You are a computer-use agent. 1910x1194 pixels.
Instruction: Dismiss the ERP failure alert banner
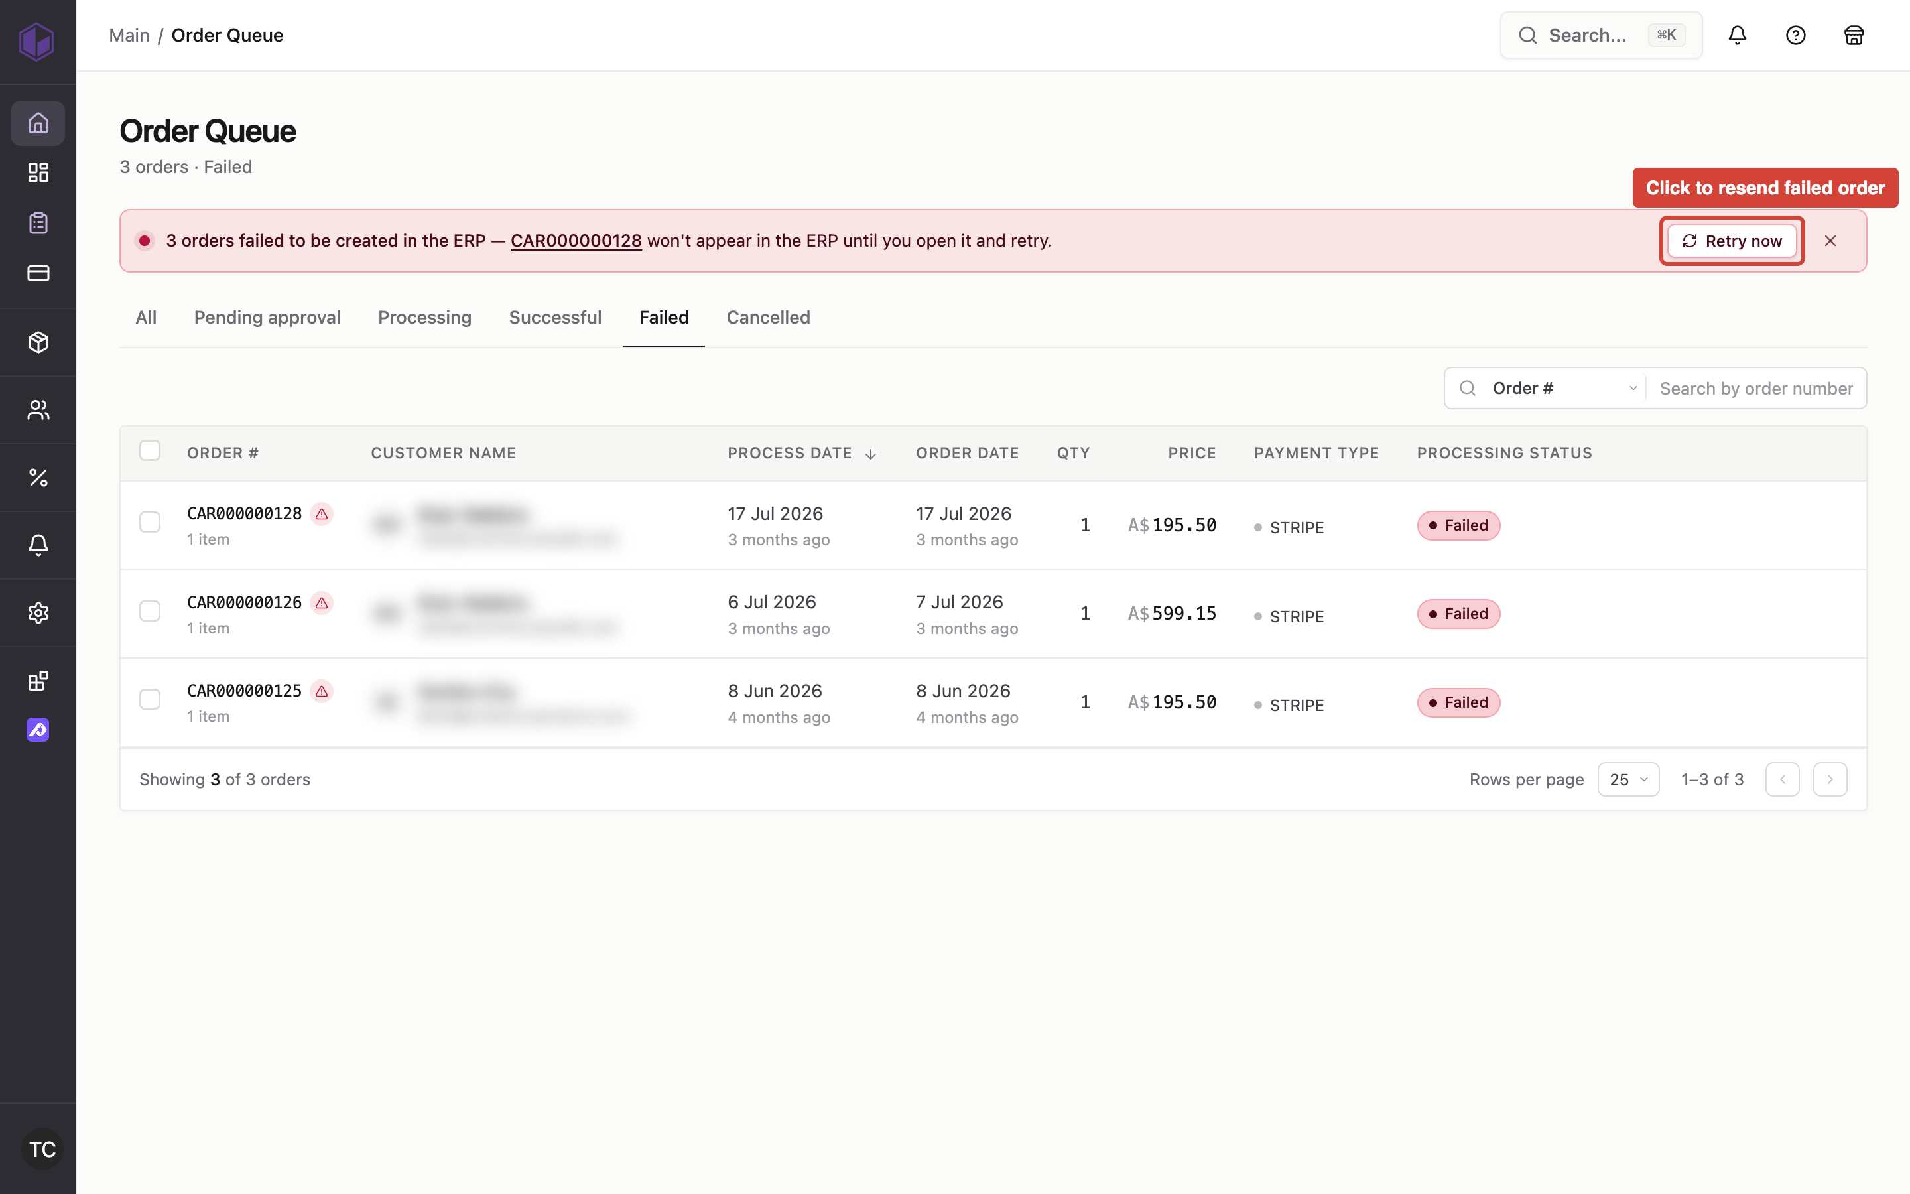point(1830,241)
